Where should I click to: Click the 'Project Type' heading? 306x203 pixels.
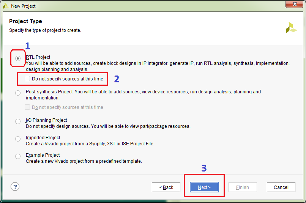[x=25, y=21]
